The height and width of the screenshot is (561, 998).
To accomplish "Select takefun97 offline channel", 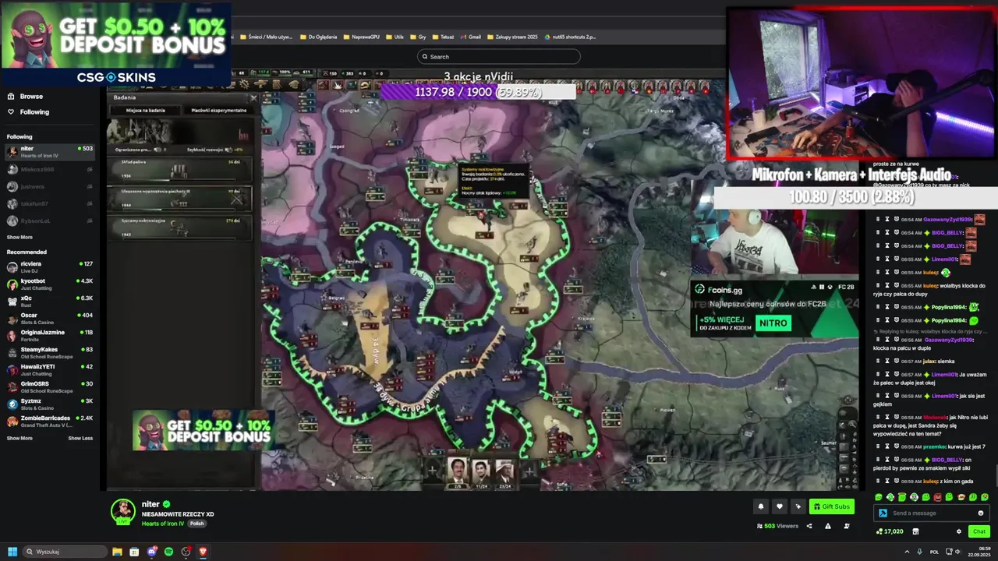I will pyautogui.click(x=50, y=203).
